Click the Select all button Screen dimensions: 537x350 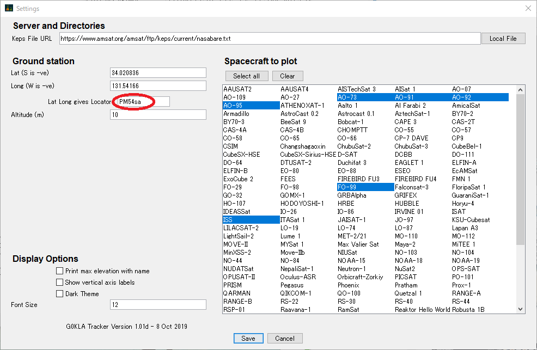(x=247, y=76)
